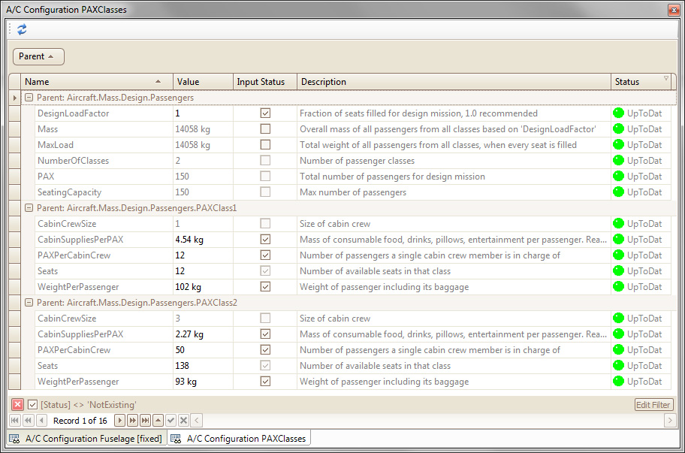Collapse the Passengers.PAXClass1 group

(29, 208)
